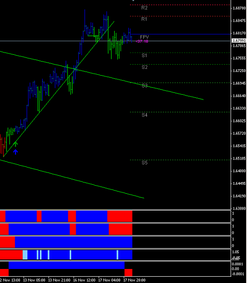Image resolution: width=247 pixels, height=283 pixels.
Task: Click the -0.0001 indicator scale value
Action: [238, 274]
